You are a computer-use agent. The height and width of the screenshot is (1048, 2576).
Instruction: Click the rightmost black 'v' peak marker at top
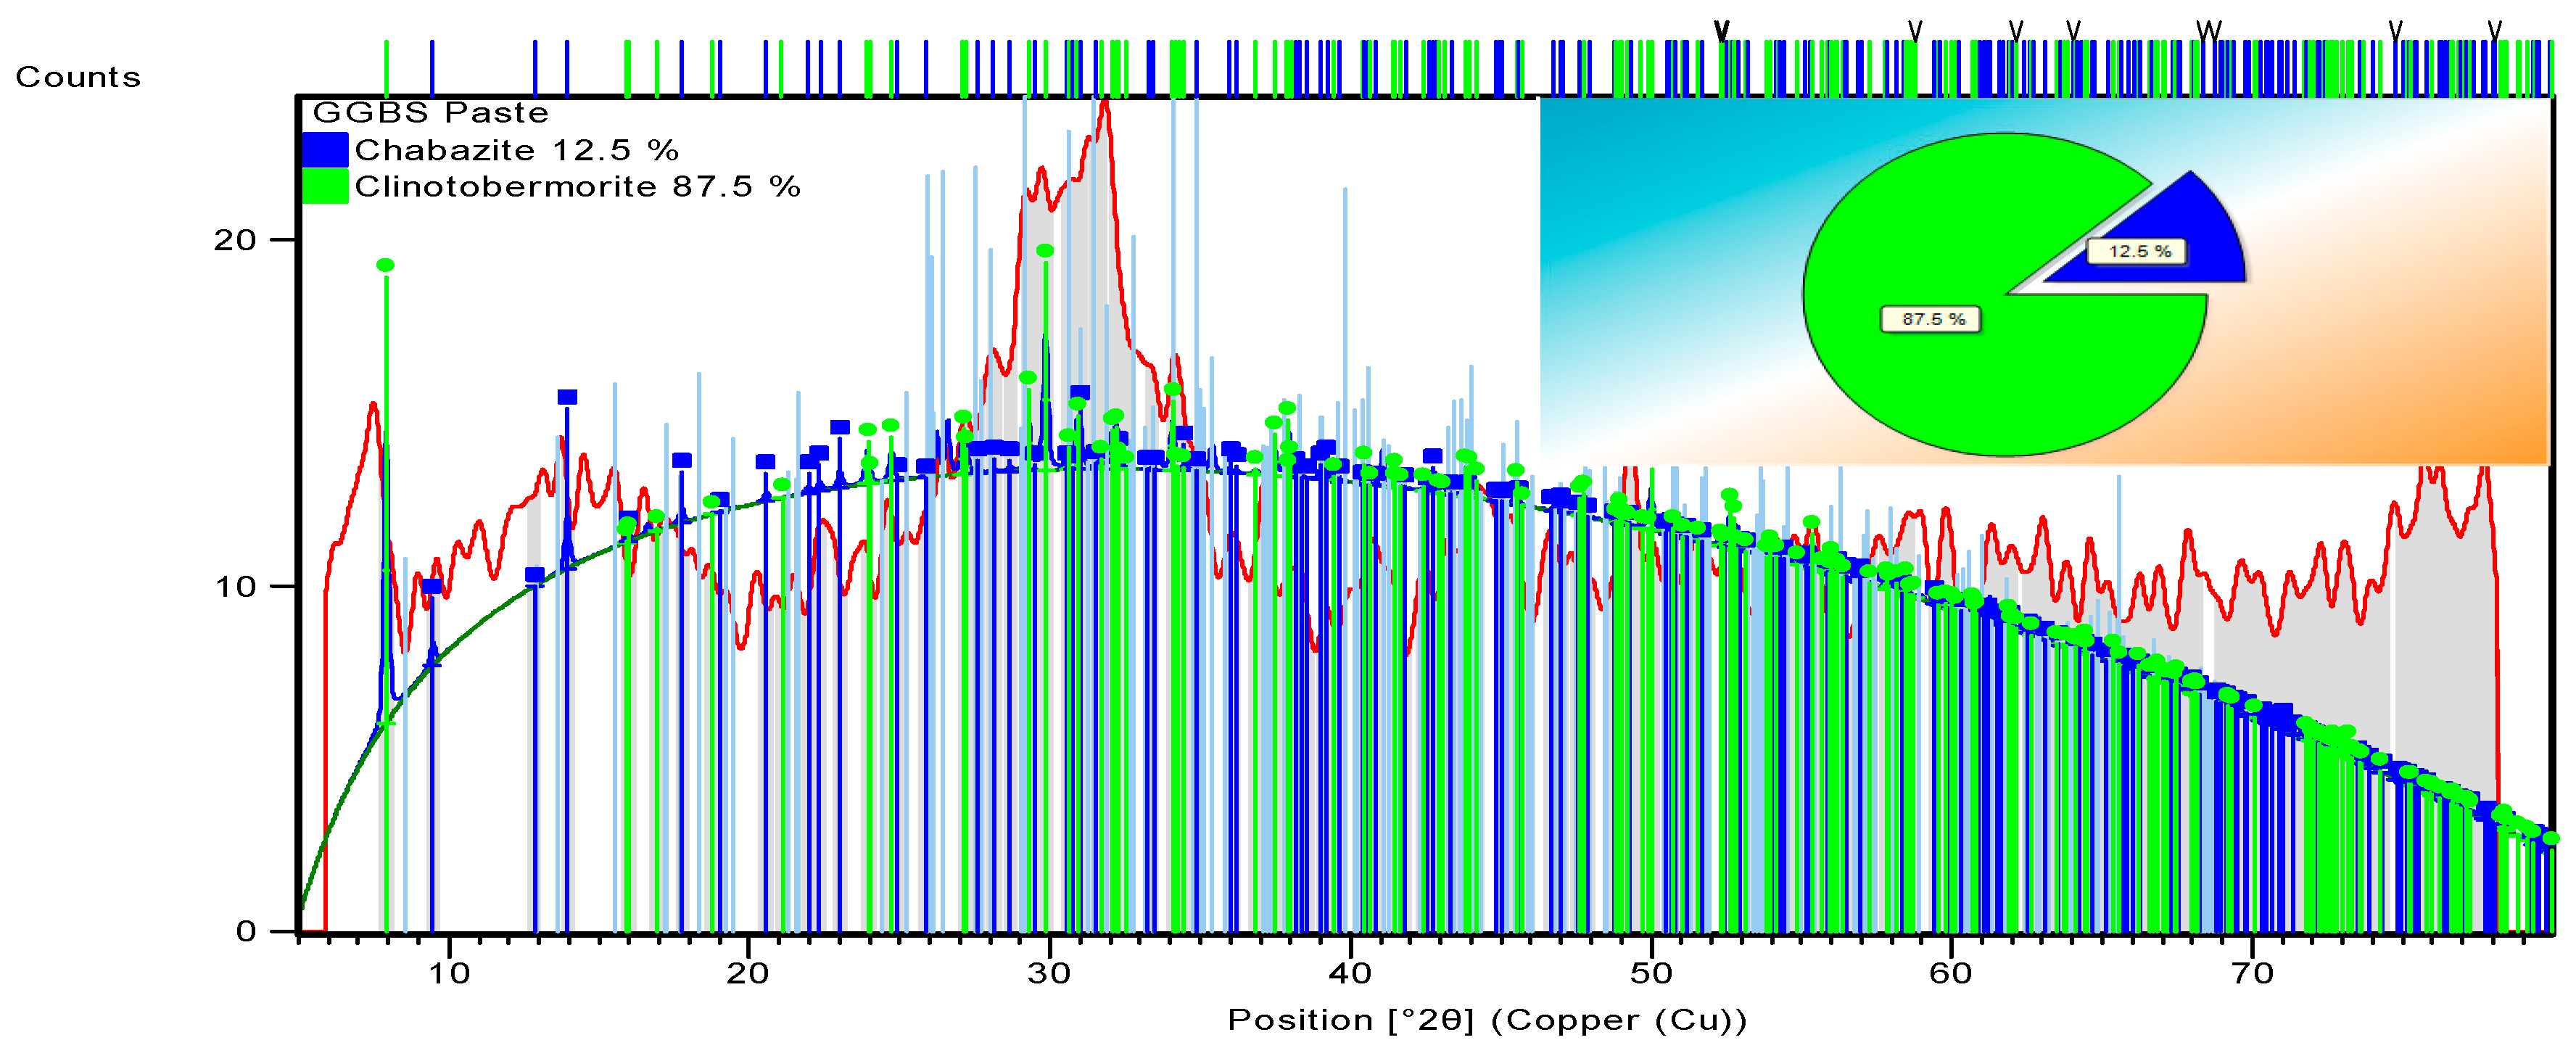(x=2495, y=31)
